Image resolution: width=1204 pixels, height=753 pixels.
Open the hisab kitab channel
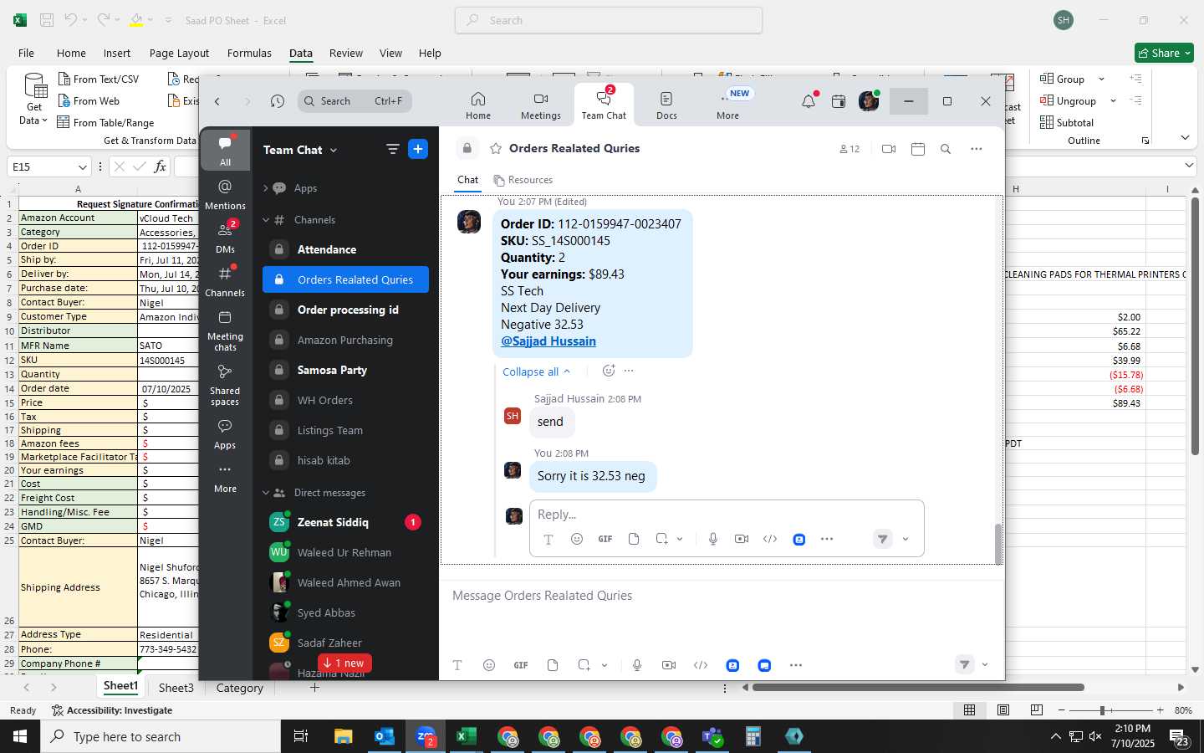pos(345,460)
